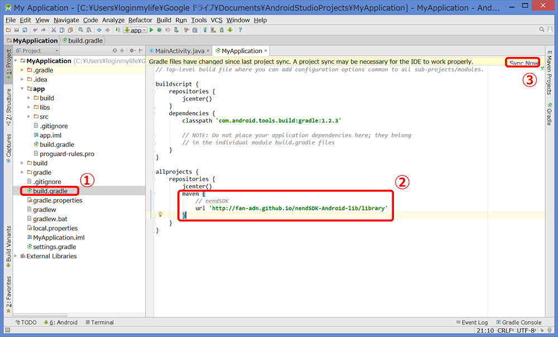
Task: Expand the libs folder
Action: (x=29, y=107)
